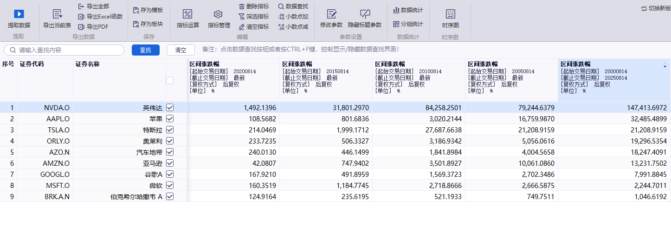Click the 查找 search button

(146, 50)
